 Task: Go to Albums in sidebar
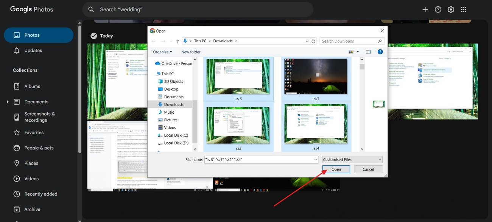pyautogui.click(x=32, y=86)
